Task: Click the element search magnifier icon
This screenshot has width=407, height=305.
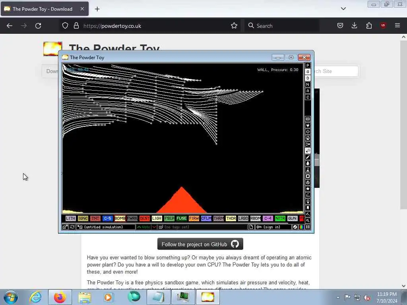Action: pos(308,221)
